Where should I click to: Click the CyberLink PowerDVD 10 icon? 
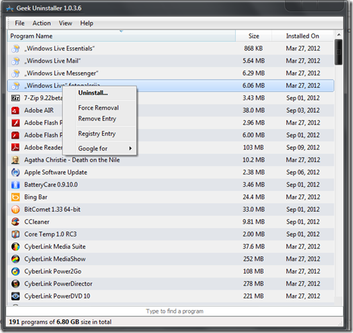[15, 296]
